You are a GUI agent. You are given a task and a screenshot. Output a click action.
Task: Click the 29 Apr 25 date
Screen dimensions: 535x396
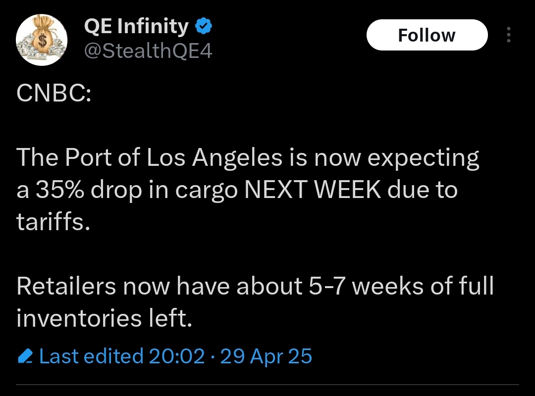[266, 356]
